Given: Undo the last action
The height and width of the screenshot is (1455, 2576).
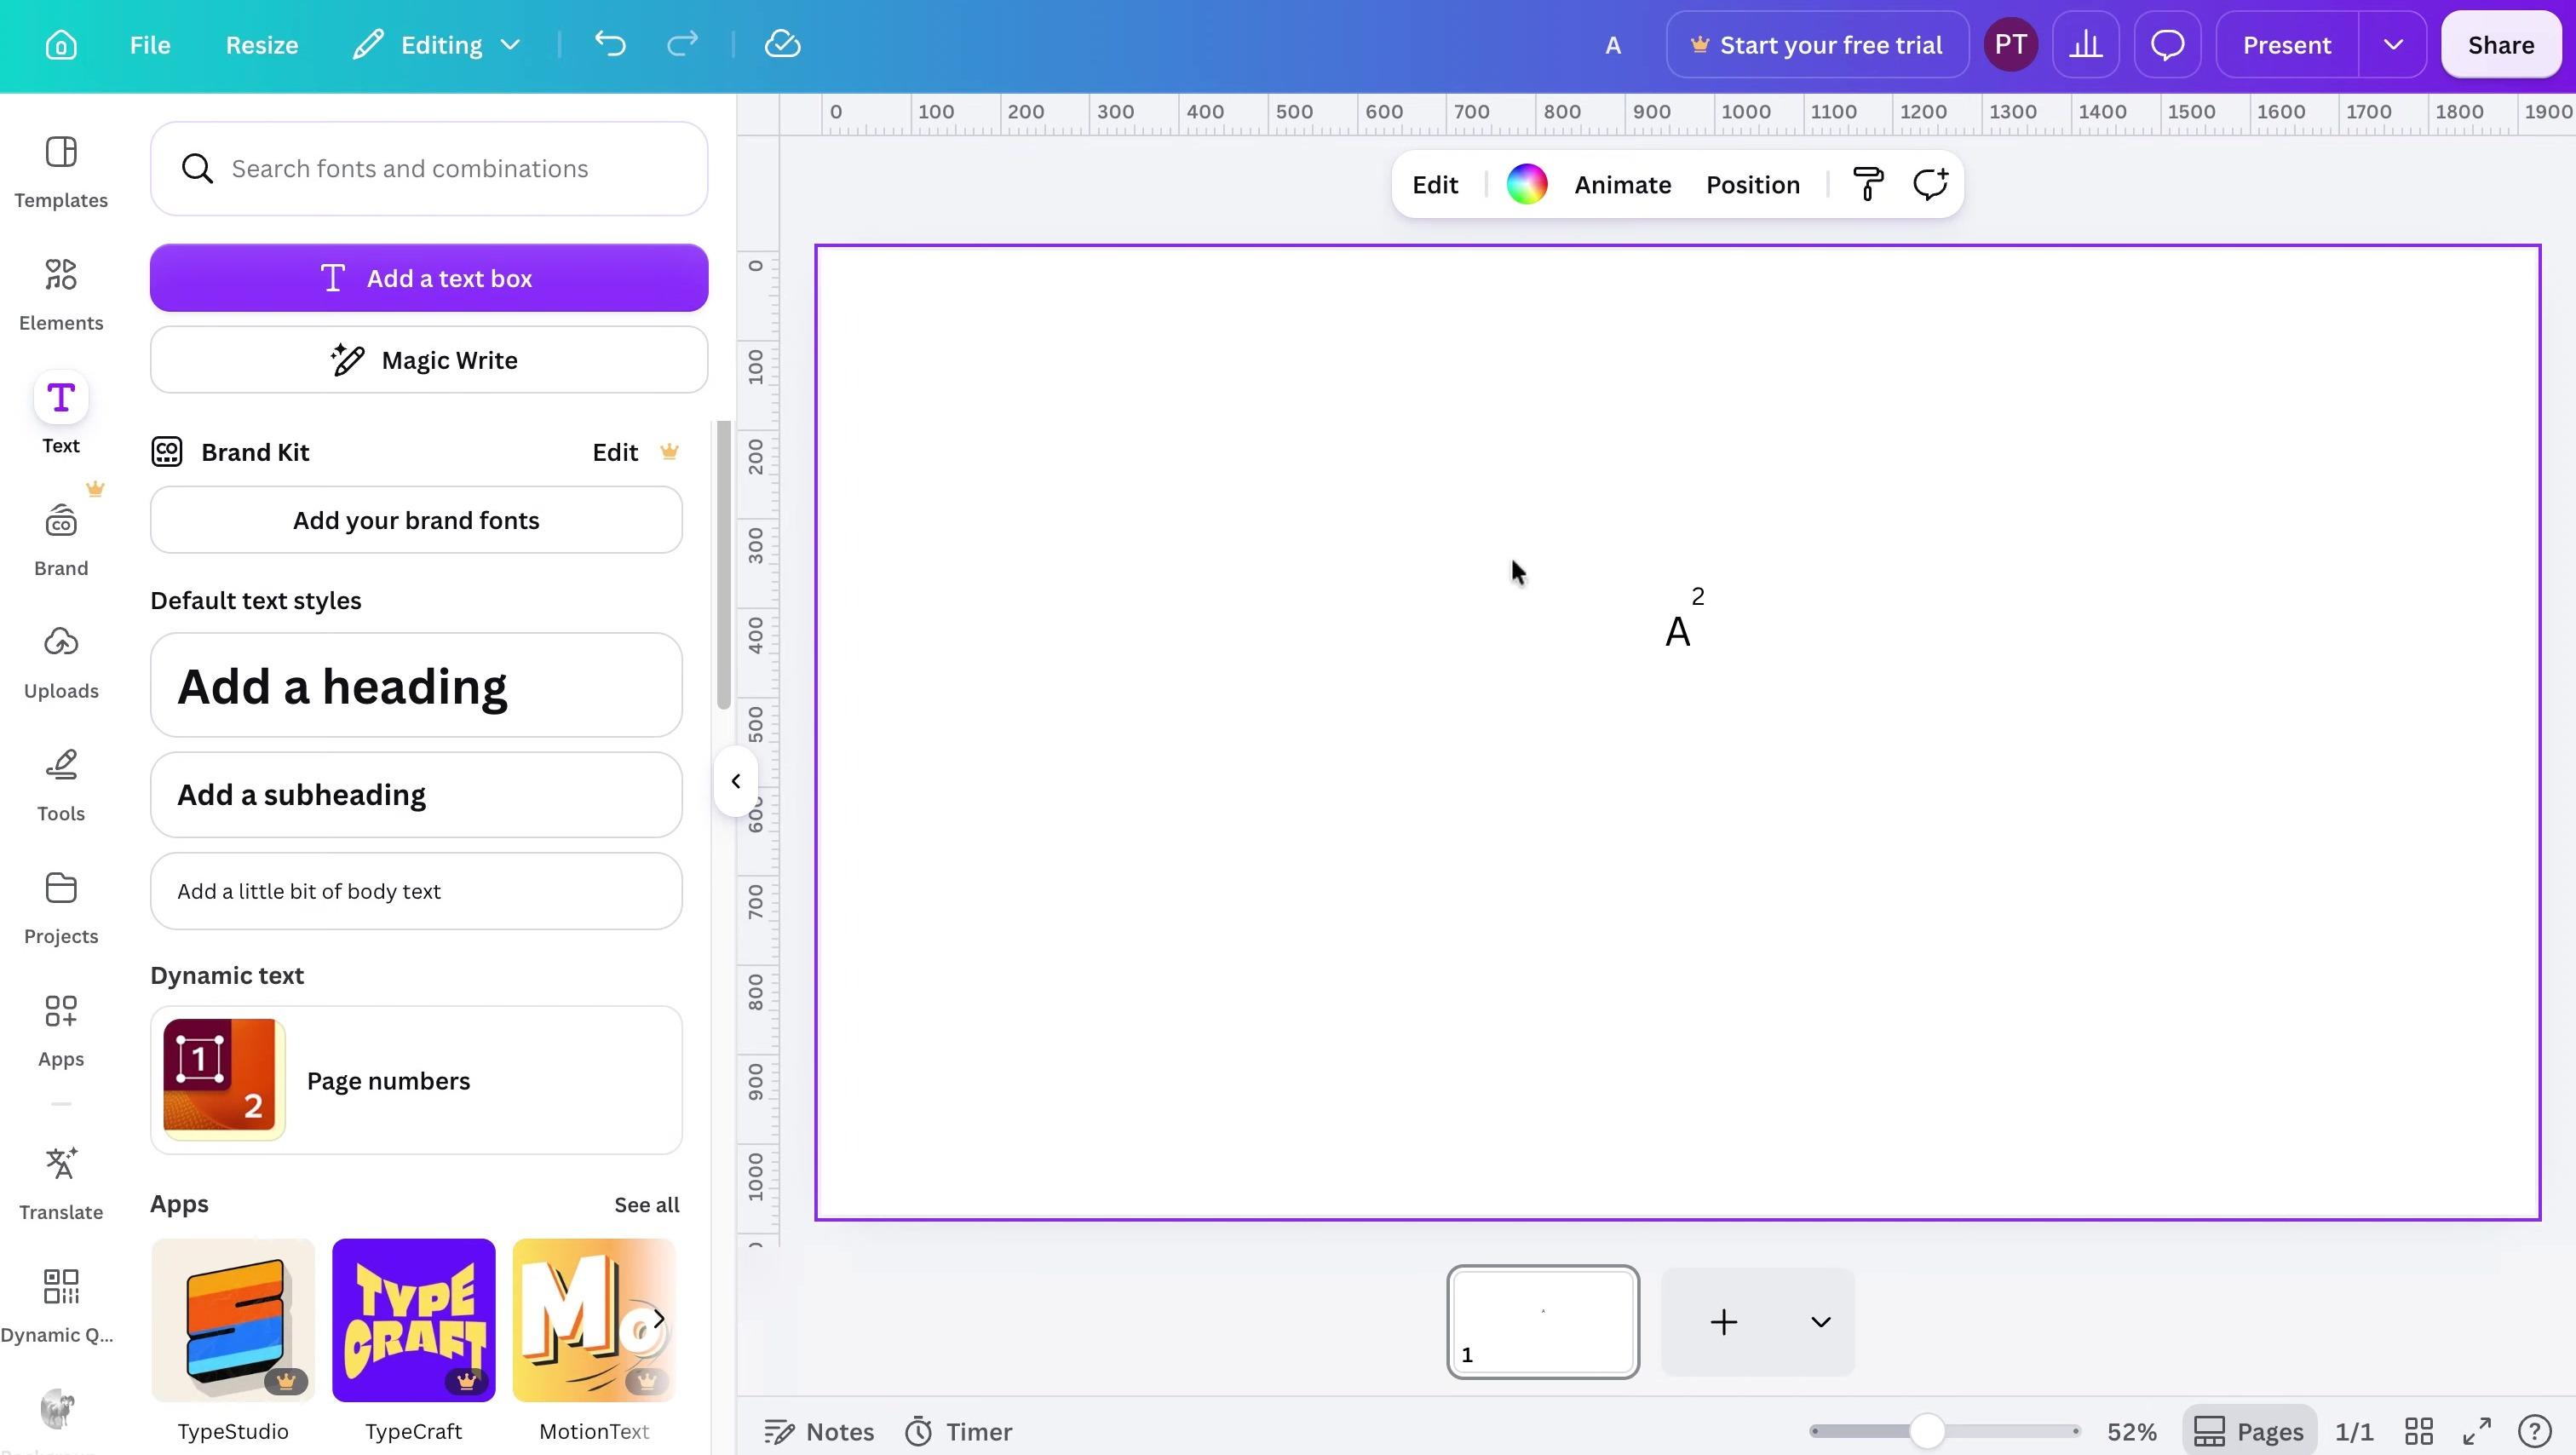Looking at the screenshot, I should click(610, 44).
